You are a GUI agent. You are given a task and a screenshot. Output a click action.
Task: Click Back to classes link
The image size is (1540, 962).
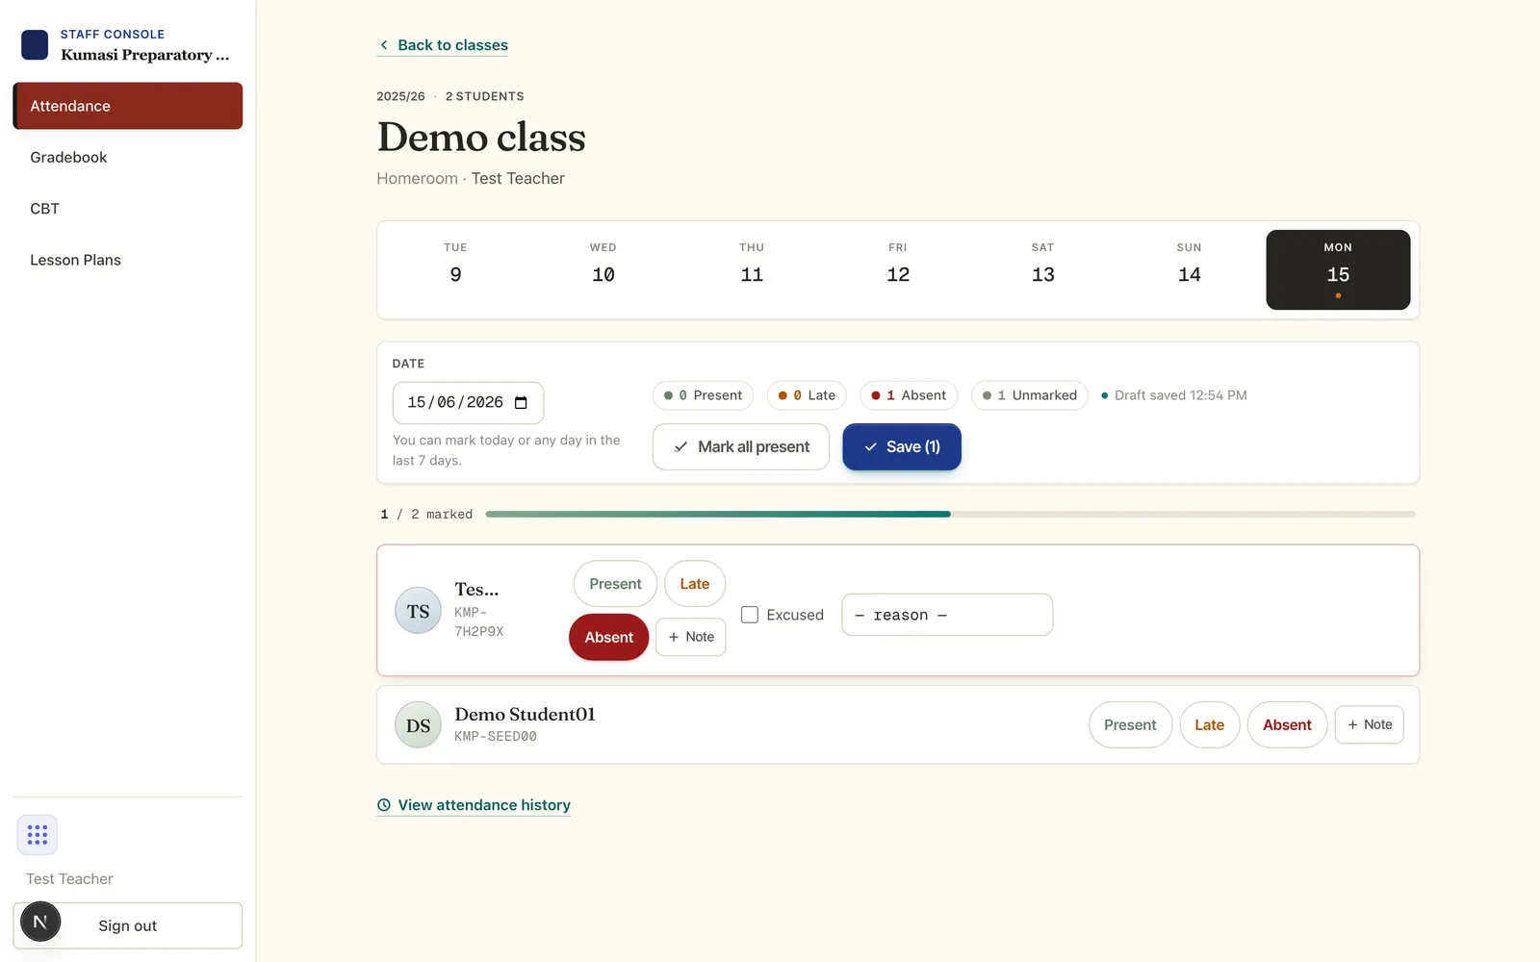(x=443, y=45)
